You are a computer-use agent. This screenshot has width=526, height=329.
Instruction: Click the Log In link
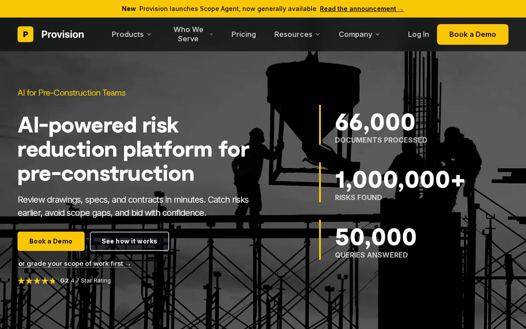point(419,34)
